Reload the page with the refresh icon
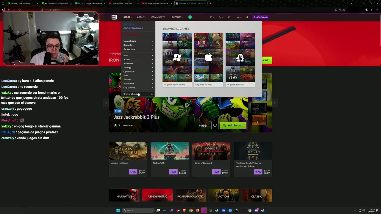 pos(20,10)
